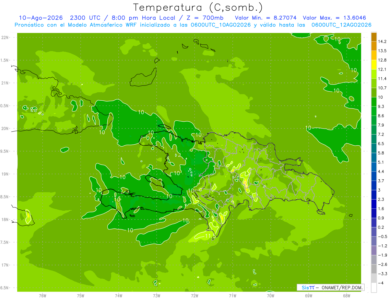Click the "10.7" colorbar value

point(382,88)
